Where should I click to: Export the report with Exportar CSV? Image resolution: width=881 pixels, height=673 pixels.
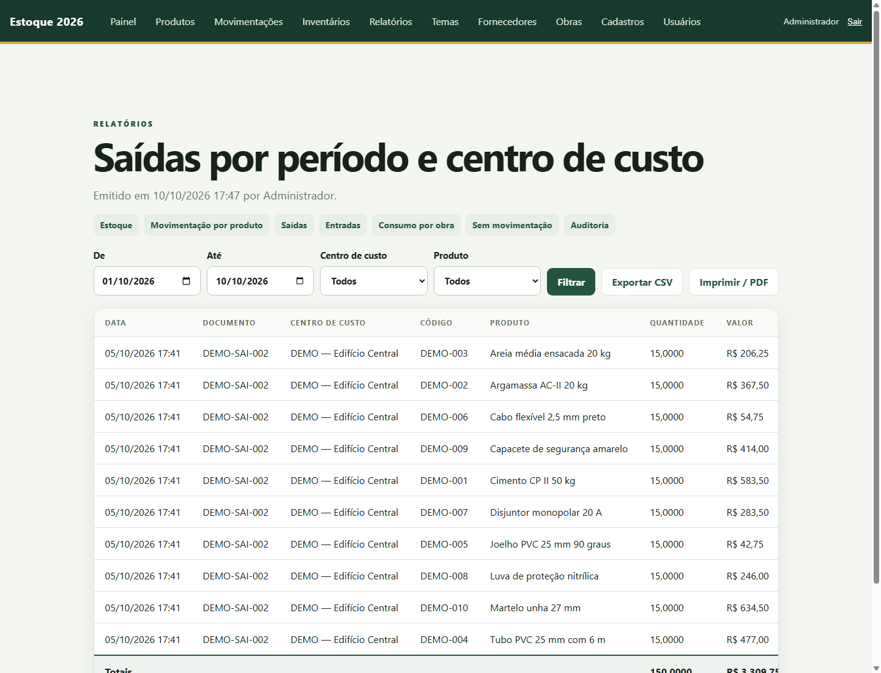pos(642,282)
